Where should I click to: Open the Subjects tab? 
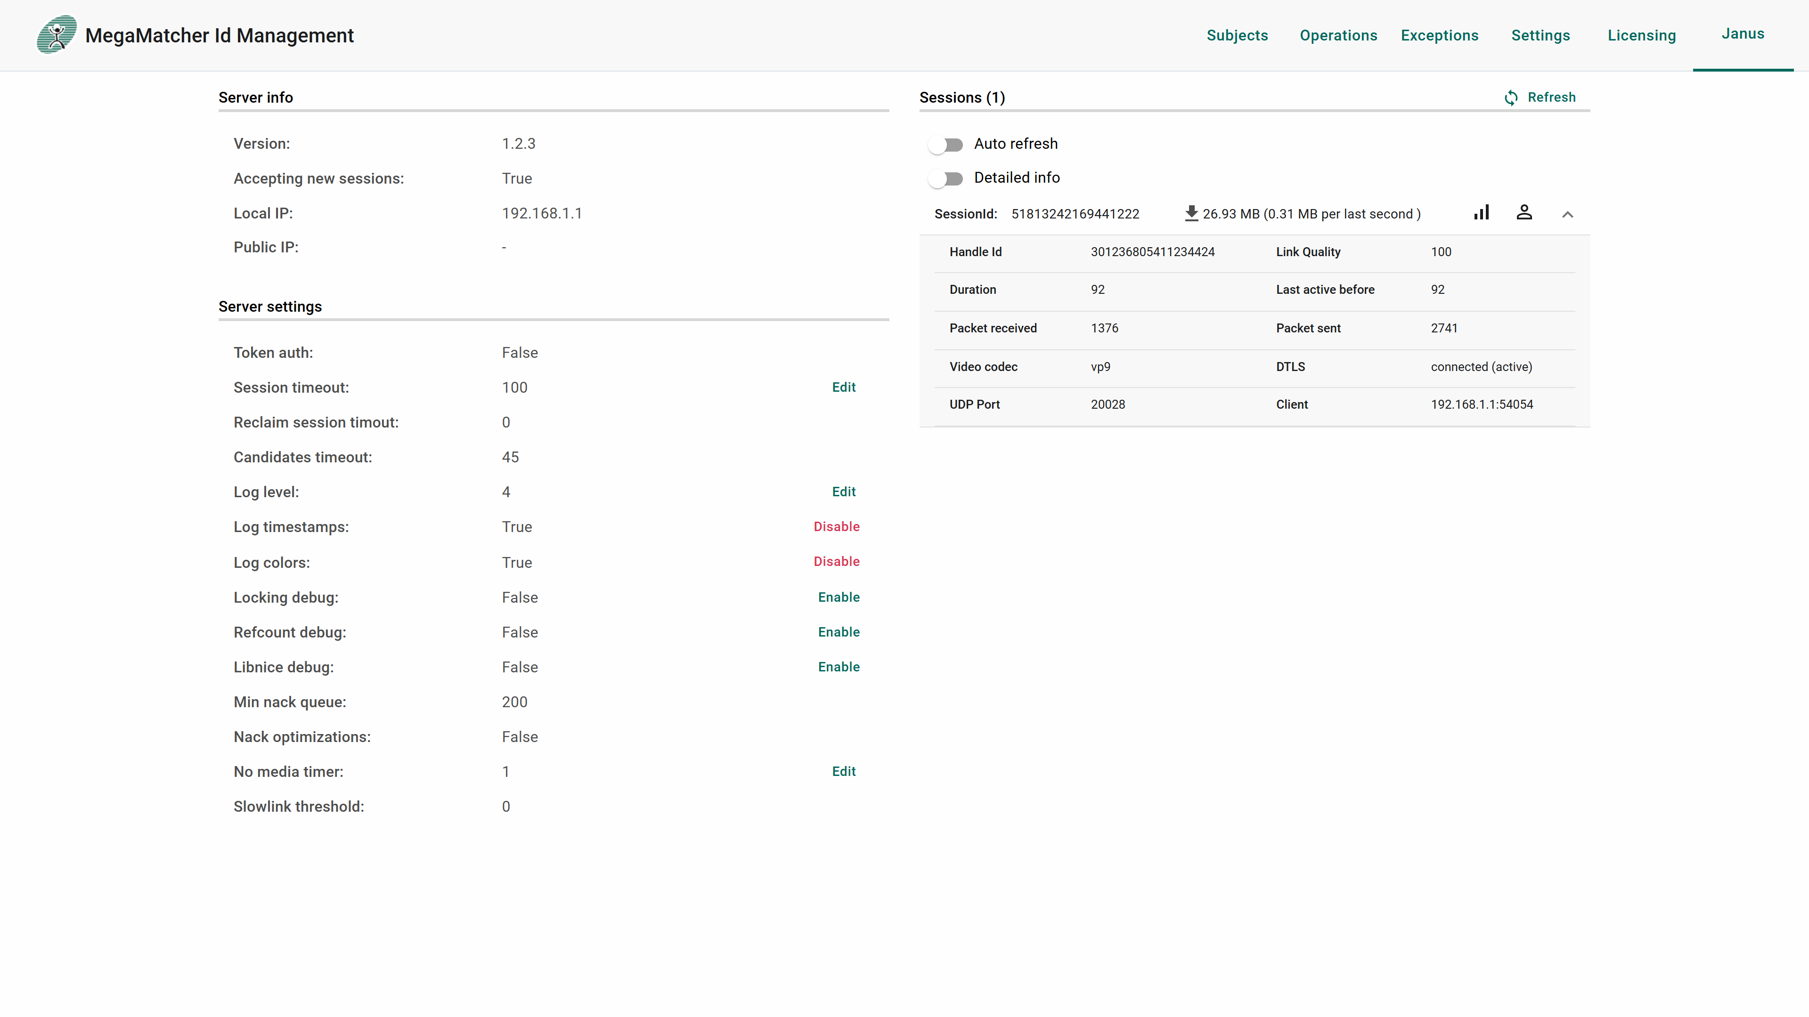[1238, 35]
